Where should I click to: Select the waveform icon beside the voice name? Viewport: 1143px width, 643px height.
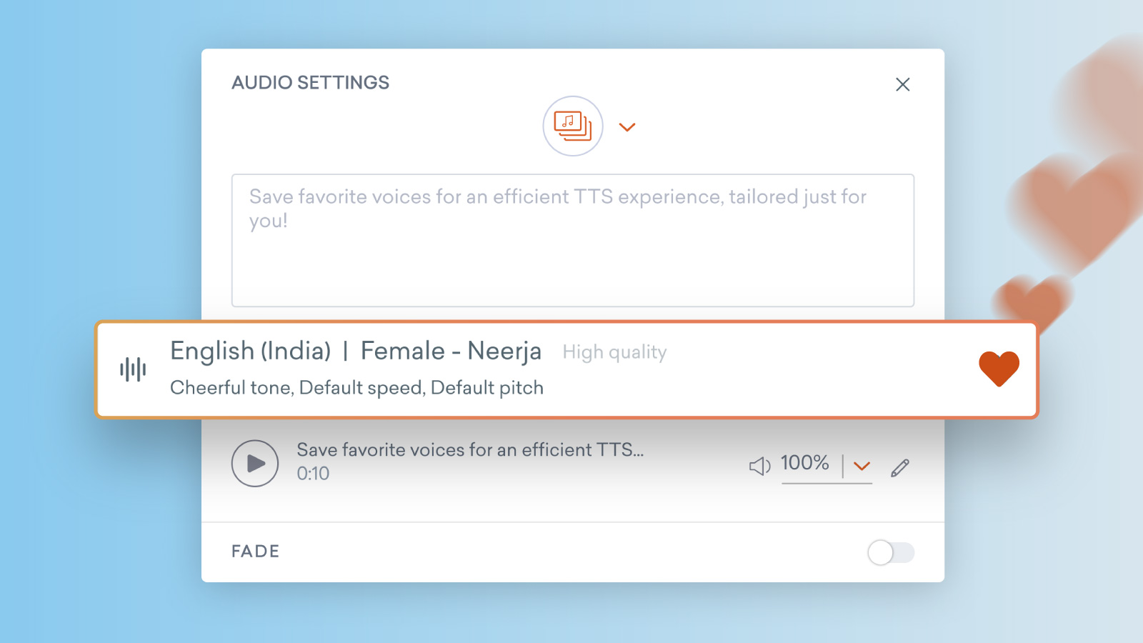click(x=132, y=369)
